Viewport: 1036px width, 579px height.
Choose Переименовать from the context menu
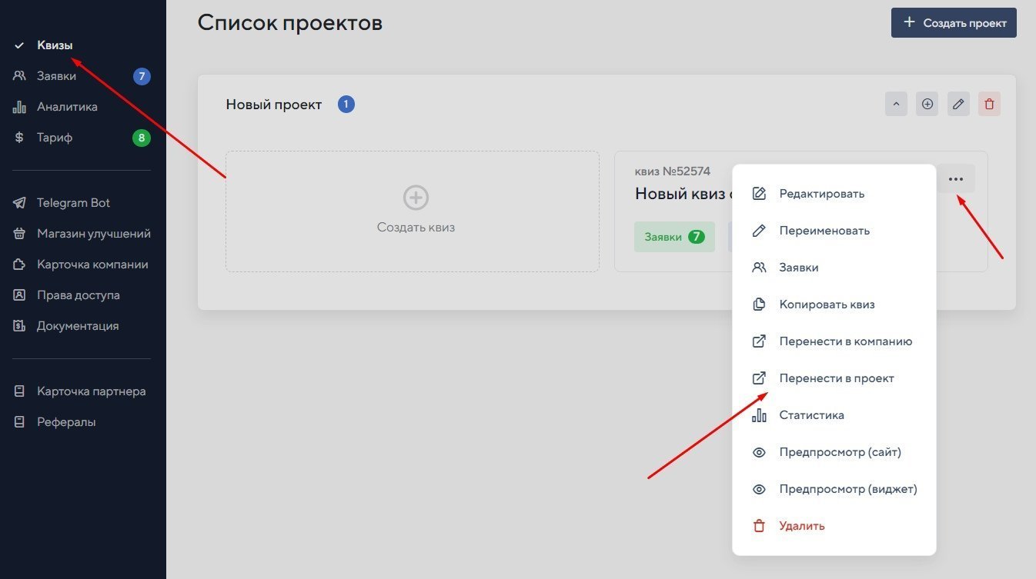click(x=824, y=231)
